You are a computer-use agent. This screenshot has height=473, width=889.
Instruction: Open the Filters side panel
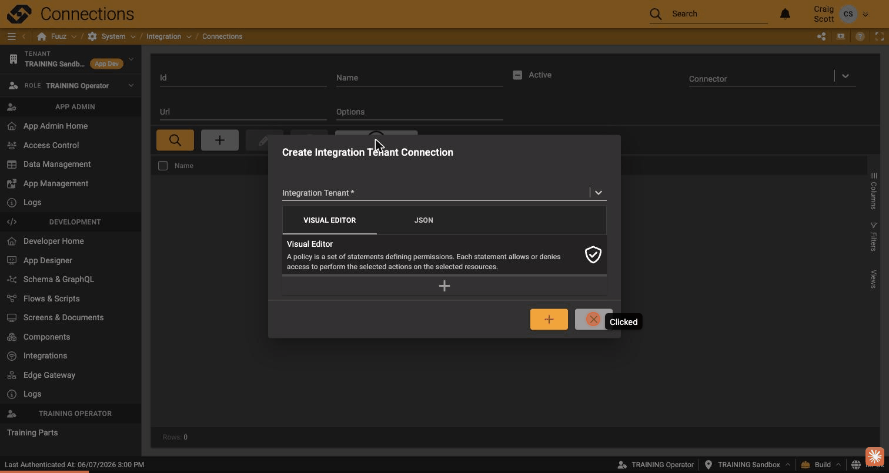[874, 236]
